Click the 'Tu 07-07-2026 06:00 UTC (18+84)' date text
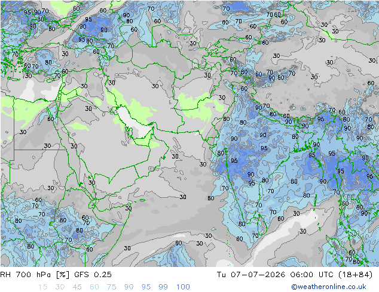Image resolution: width=379 pixels, height=292 pixels. [295, 274]
